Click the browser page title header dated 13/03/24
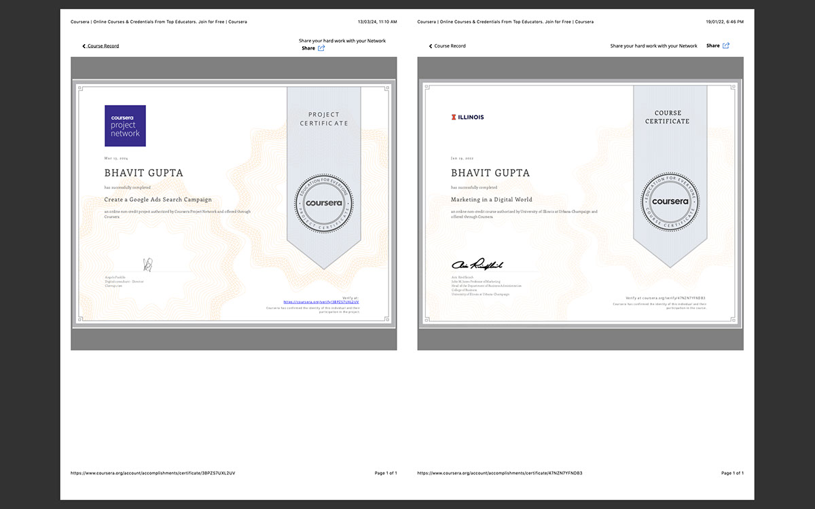Viewport: 815px width, 509px height. click(x=159, y=22)
